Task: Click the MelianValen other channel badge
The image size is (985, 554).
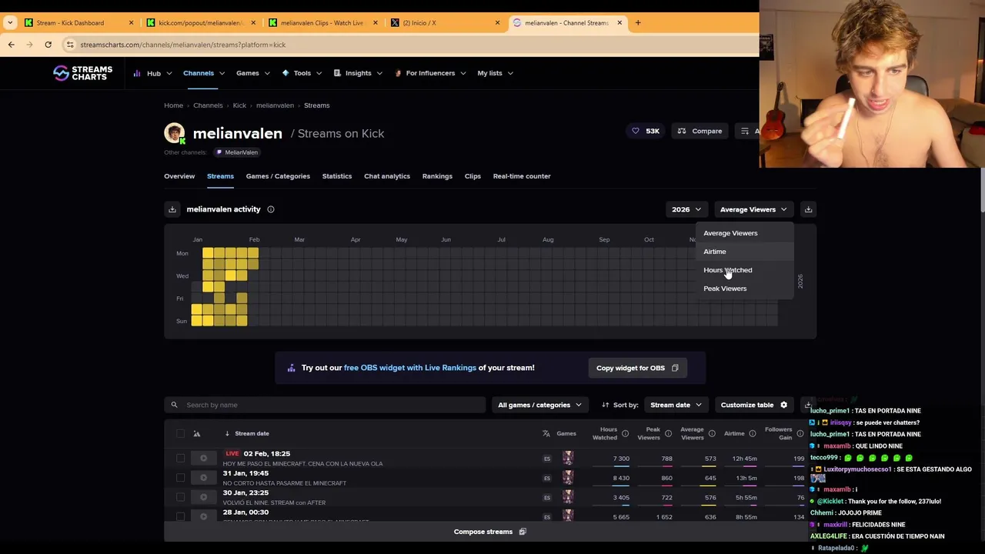Action: click(x=237, y=152)
